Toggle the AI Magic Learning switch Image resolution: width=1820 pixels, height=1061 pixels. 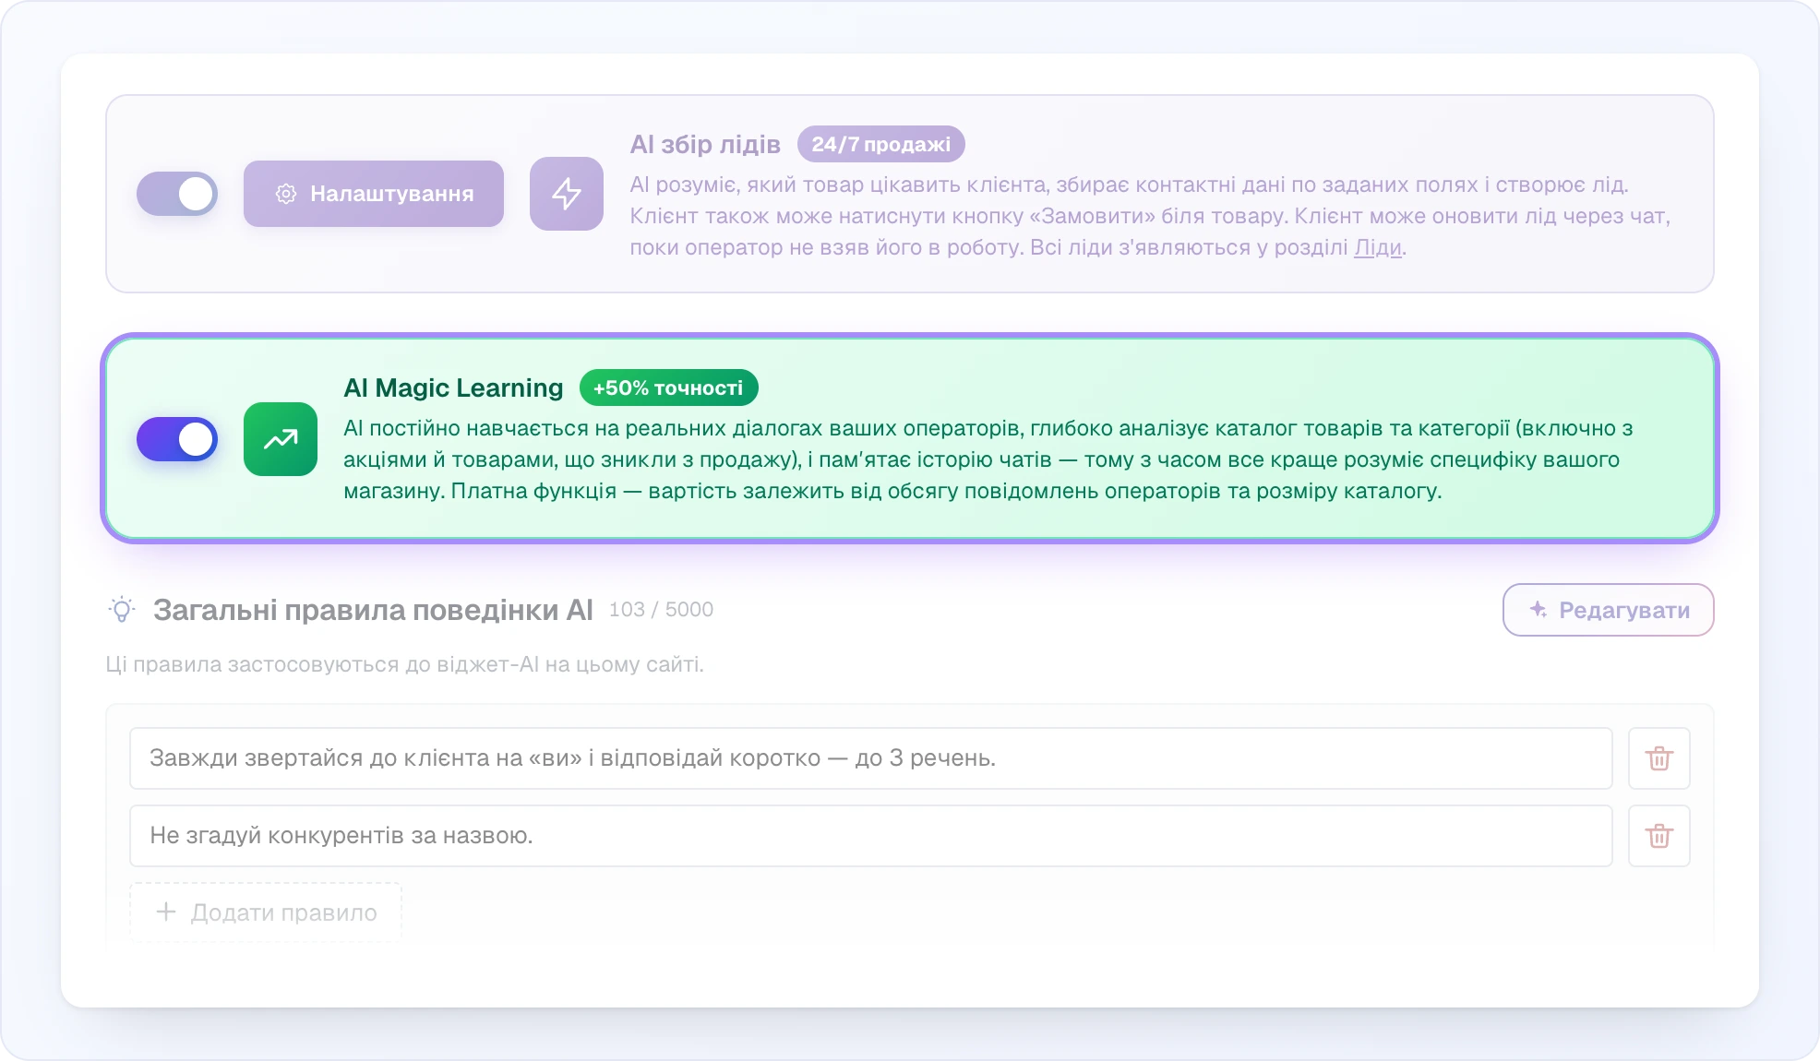pos(177,439)
